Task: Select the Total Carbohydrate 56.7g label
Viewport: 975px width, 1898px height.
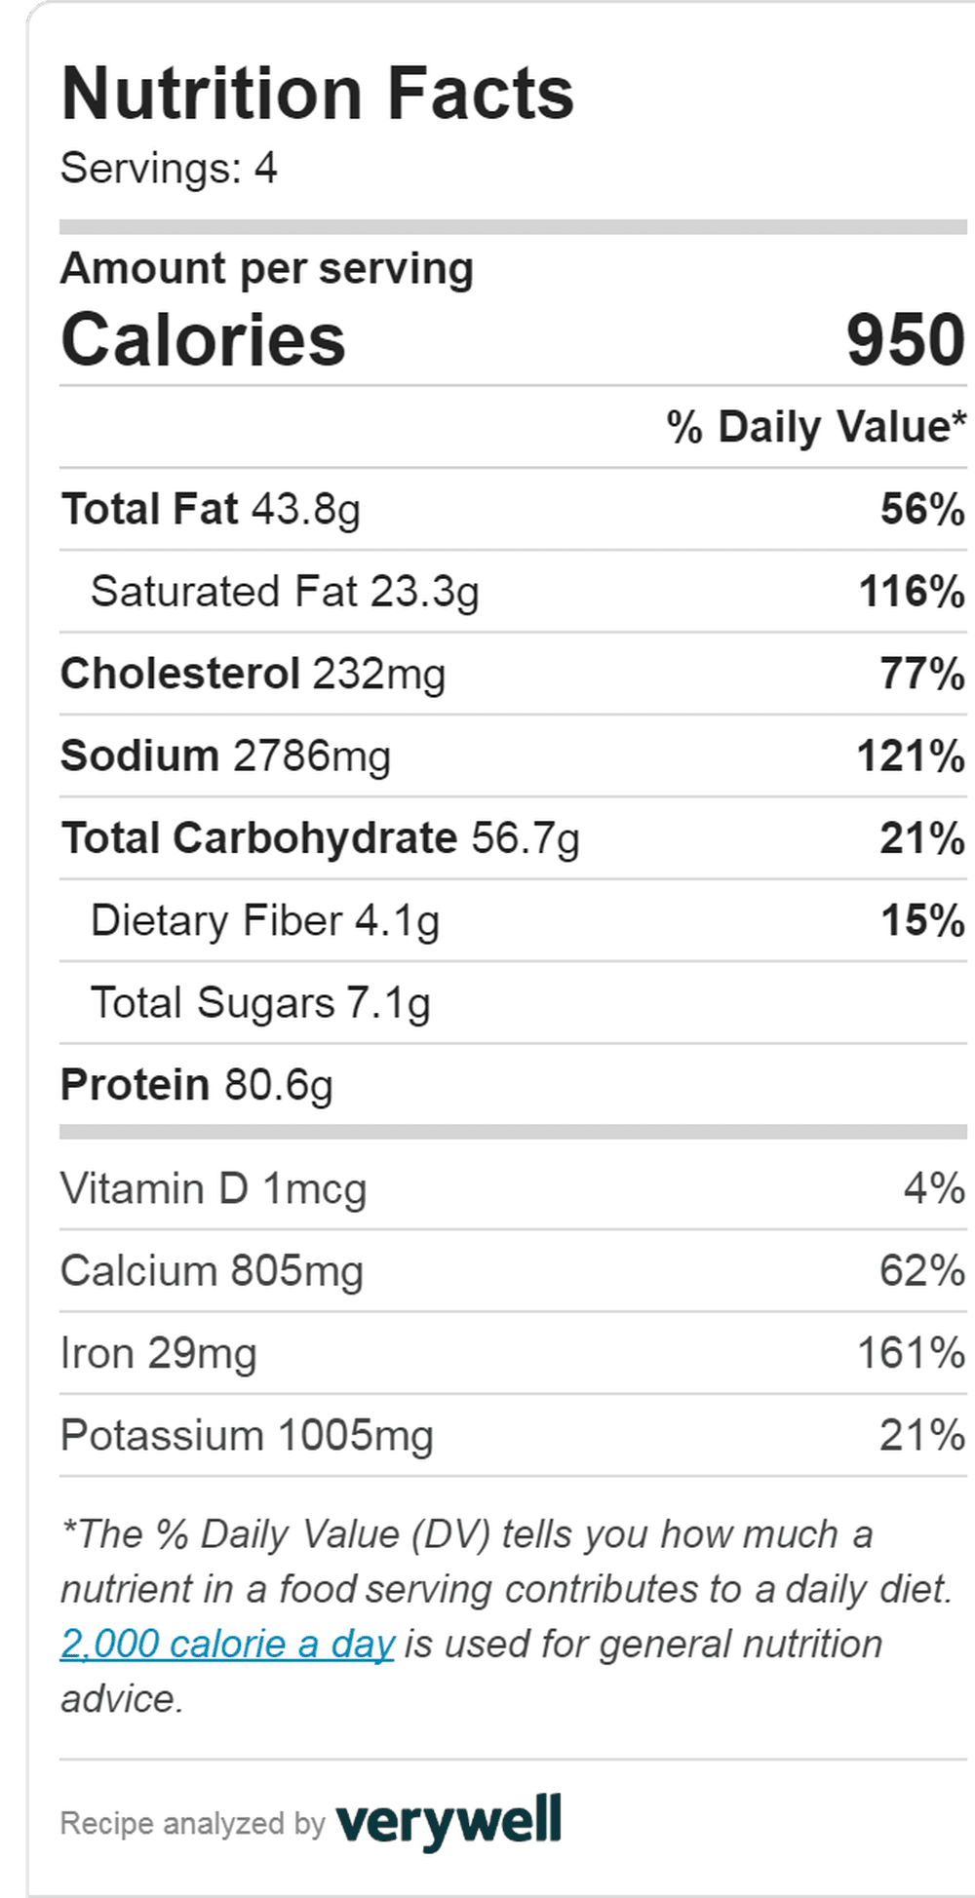Action: [320, 838]
